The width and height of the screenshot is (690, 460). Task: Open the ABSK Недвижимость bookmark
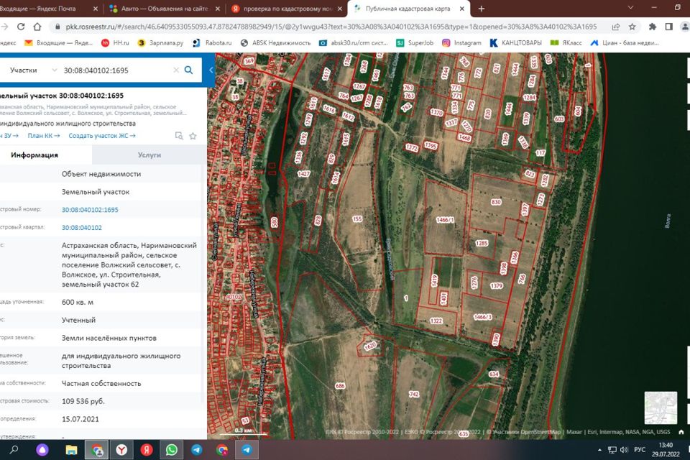click(x=275, y=42)
